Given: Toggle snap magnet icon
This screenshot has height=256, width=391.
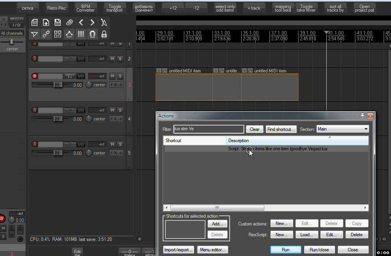Looking at the screenshot, I should tap(92, 34).
